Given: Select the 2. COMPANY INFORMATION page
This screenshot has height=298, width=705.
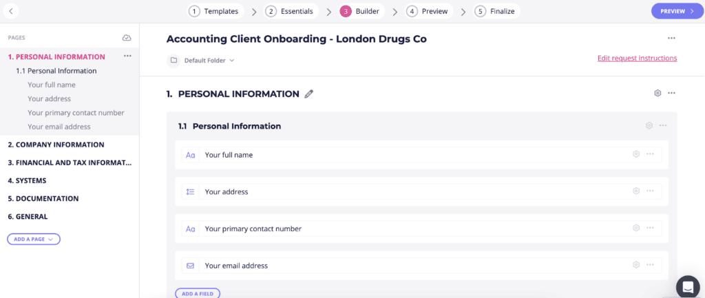Looking at the screenshot, I should pos(56,145).
